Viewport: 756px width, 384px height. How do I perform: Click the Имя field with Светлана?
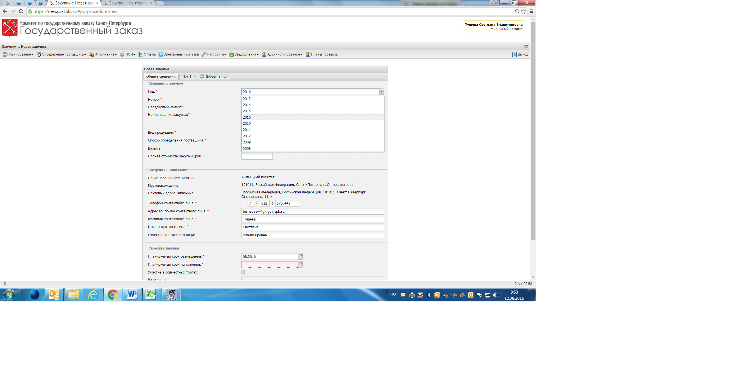tap(313, 227)
